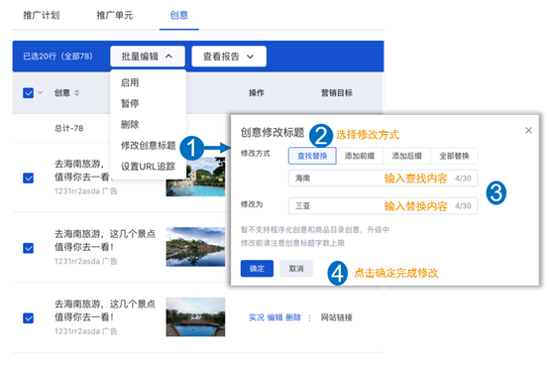The width and height of the screenshot is (549, 368).
Task: Sort by the 创意 column arrows
Action: (x=76, y=93)
